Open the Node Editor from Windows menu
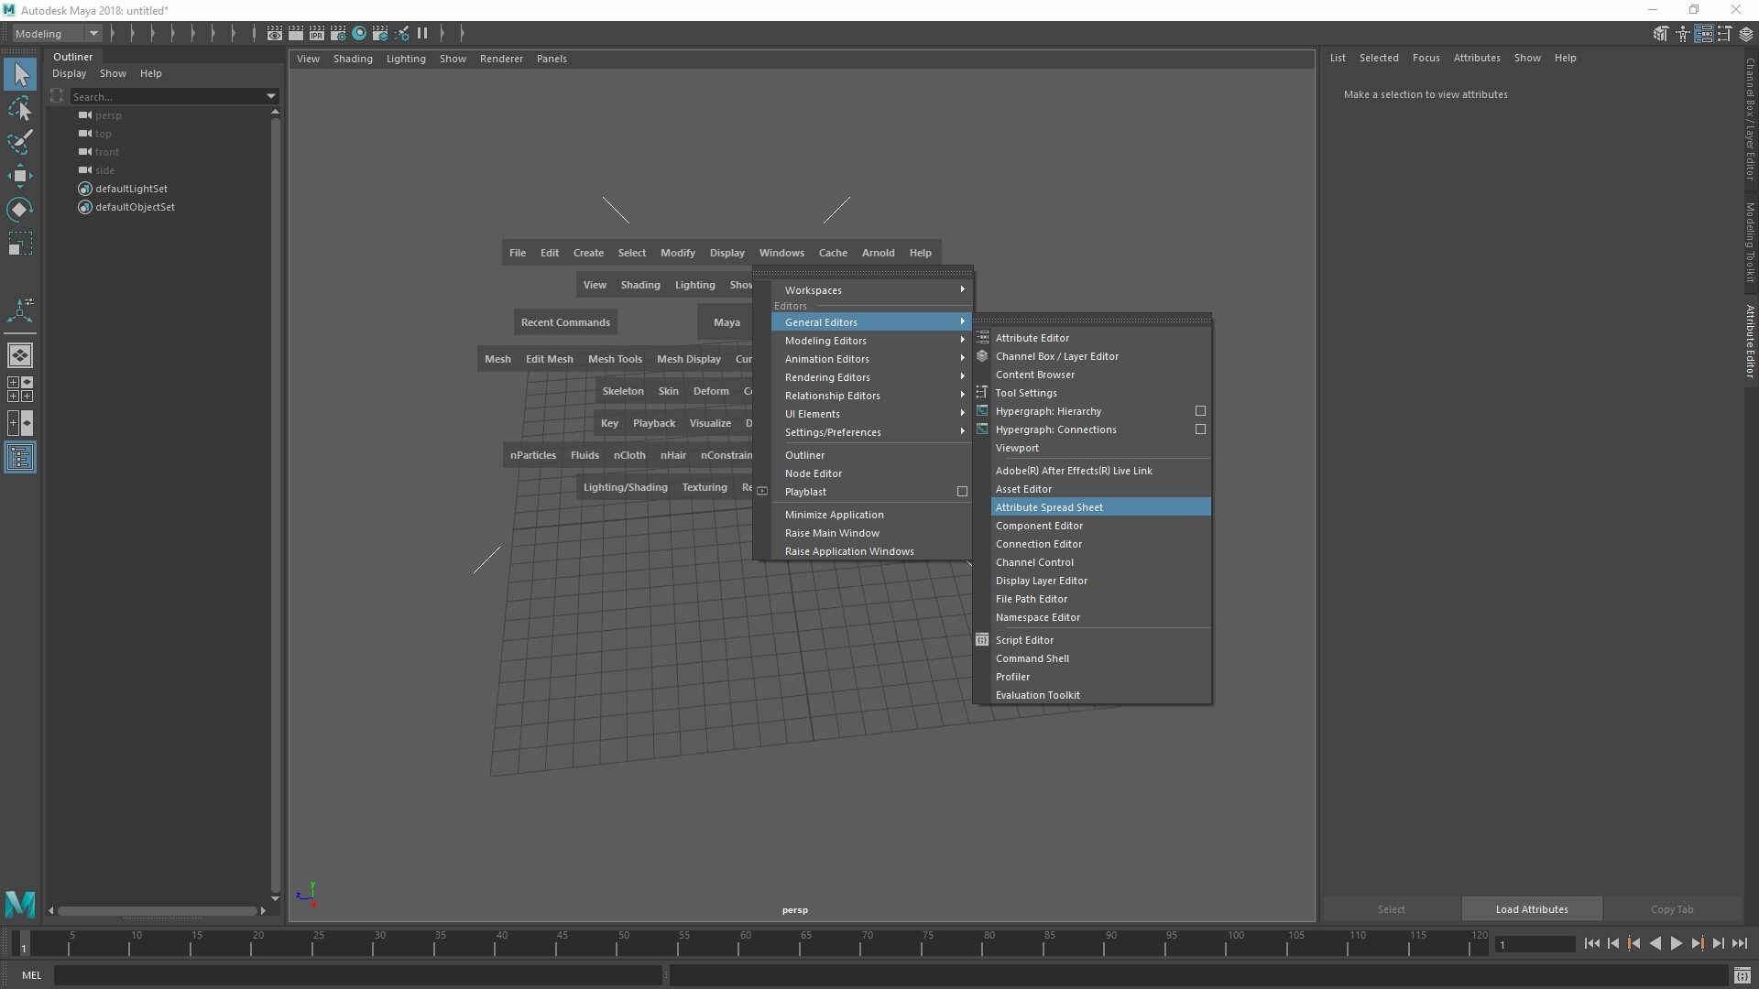 pyautogui.click(x=814, y=473)
